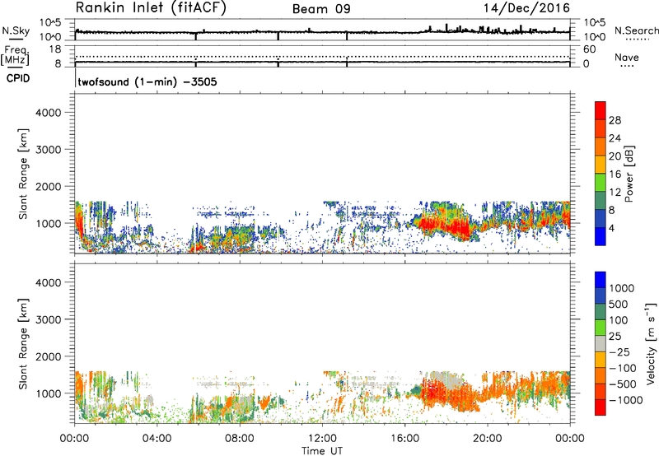The image size is (659, 456).
Task: Click the 'twofsound (1-min) -3505' text
Action: pyautogui.click(x=147, y=81)
